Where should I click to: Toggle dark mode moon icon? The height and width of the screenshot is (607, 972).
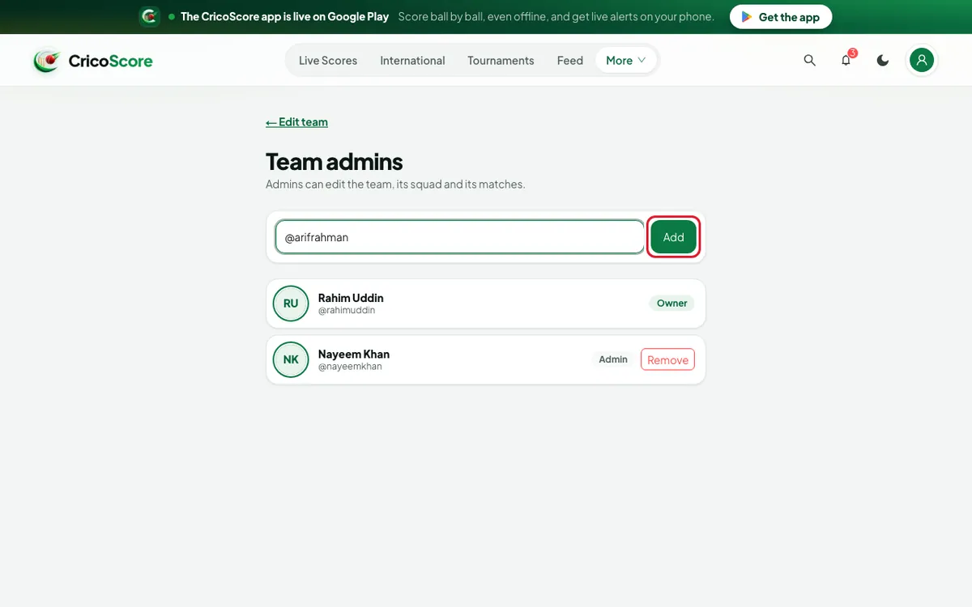tap(883, 61)
